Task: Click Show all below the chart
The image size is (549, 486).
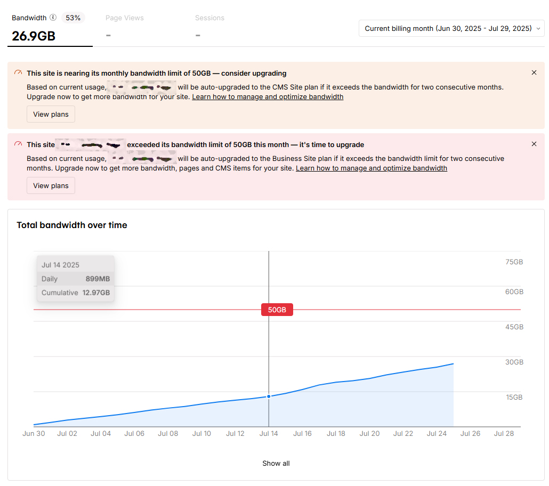Action: click(276, 463)
